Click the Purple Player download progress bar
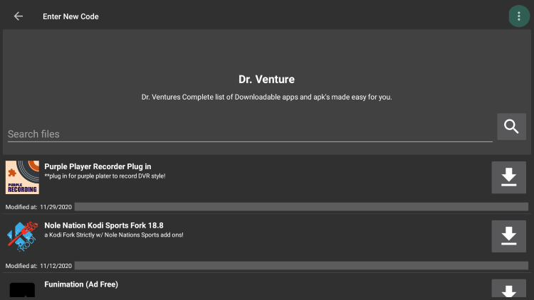This screenshot has height=300, width=534. click(x=301, y=207)
